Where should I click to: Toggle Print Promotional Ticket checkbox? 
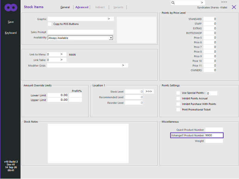(x=178, y=110)
